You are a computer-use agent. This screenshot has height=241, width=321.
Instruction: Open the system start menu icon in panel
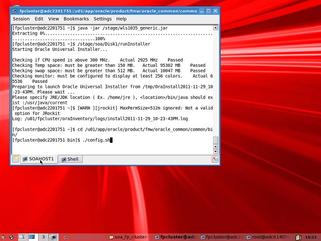(3, 237)
